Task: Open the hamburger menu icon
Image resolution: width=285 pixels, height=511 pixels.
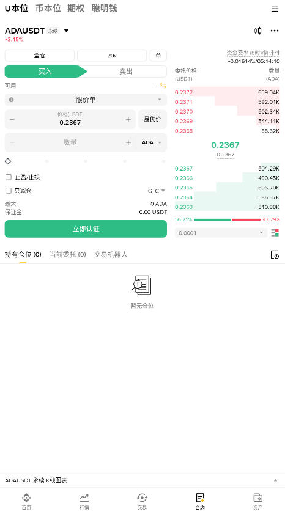Action: [x=275, y=9]
